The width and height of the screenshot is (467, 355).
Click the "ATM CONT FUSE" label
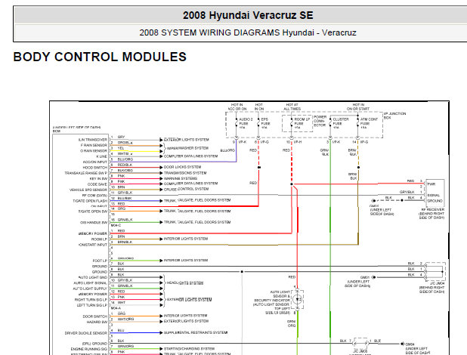369,123
